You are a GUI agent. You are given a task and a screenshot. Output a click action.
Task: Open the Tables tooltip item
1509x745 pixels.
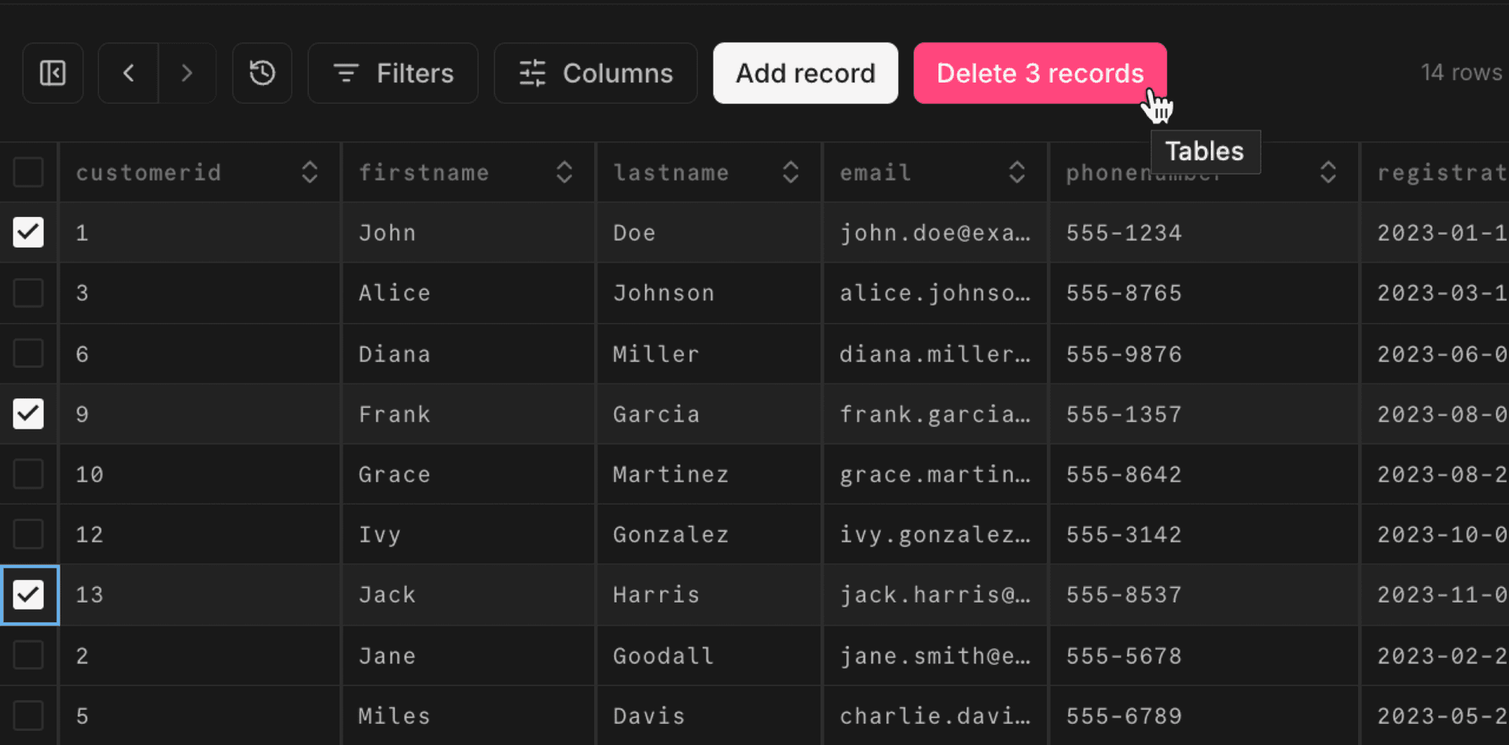pyautogui.click(x=1205, y=151)
